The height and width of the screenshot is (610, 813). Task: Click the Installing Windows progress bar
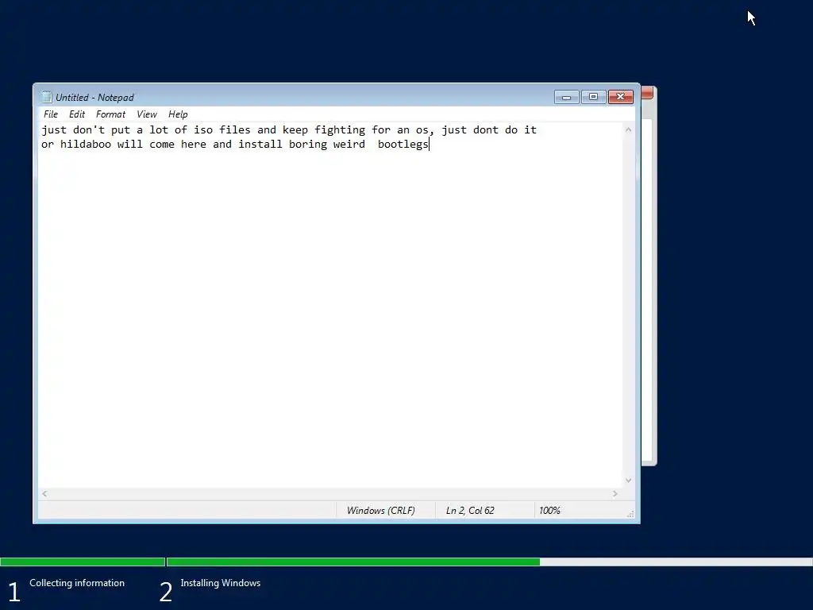click(x=489, y=562)
